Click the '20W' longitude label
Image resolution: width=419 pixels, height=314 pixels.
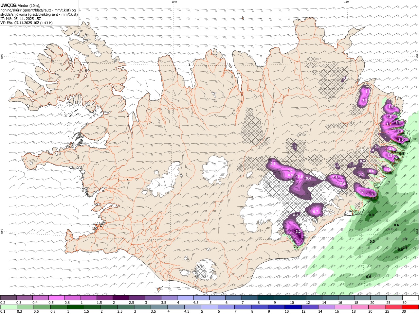[x=174, y=2]
